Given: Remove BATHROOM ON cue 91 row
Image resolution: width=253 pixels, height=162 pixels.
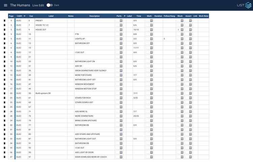Looking at the screenshot, I should tap(4, 143).
